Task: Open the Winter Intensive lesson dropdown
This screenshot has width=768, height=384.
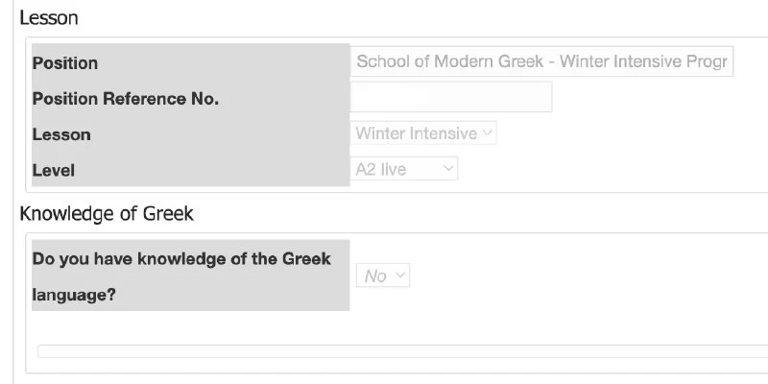Action: click(x=423, y=133)
